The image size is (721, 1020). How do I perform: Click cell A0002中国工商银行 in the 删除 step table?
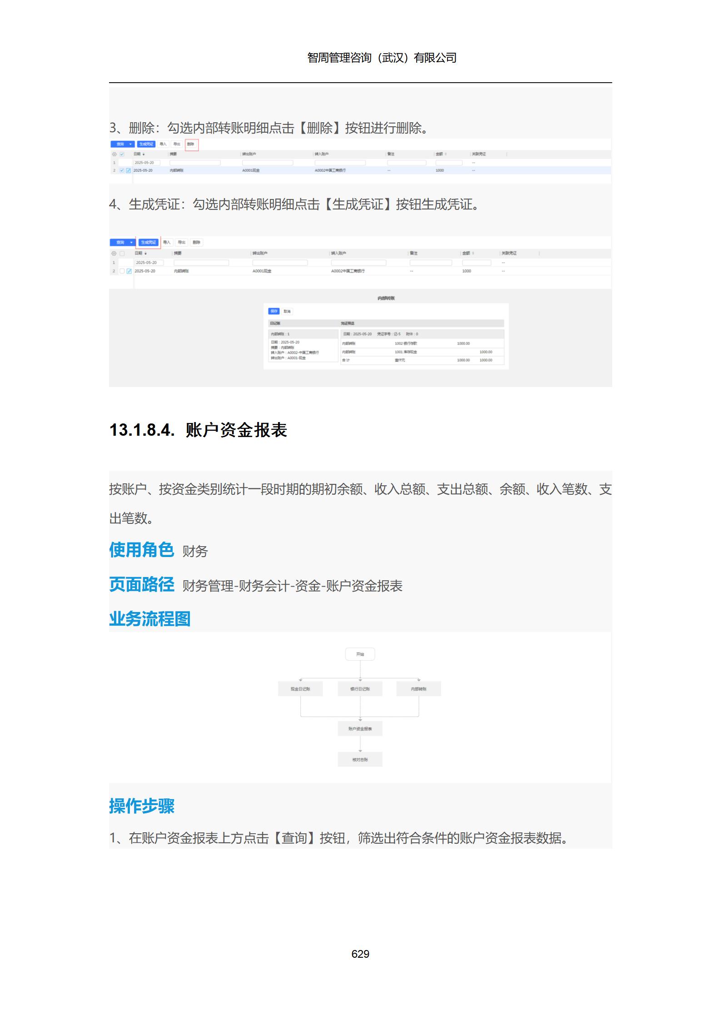click(x=330, y=170)
